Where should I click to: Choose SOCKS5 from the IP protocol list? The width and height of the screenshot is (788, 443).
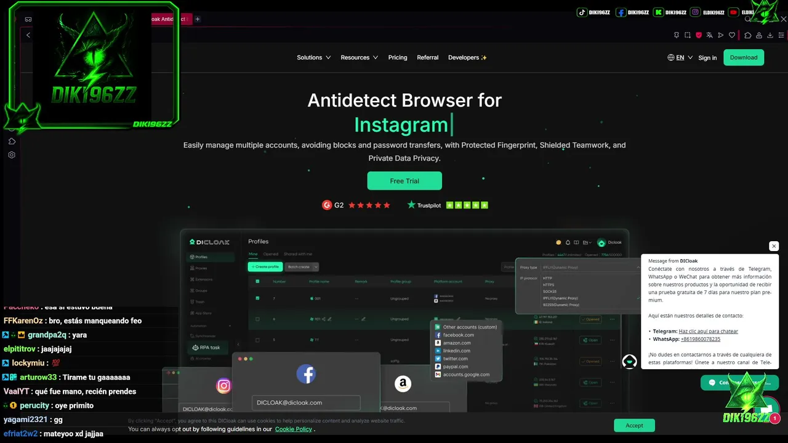pyautogui.click(x=550, y=292)
